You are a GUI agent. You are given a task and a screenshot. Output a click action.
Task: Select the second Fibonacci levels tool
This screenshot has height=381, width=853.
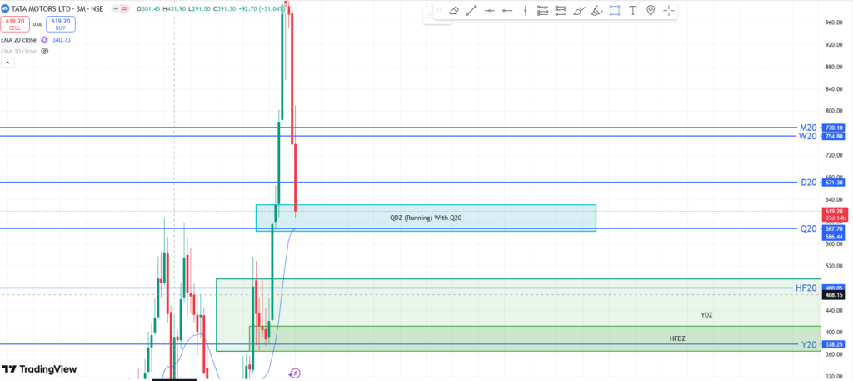pos(561,10)
